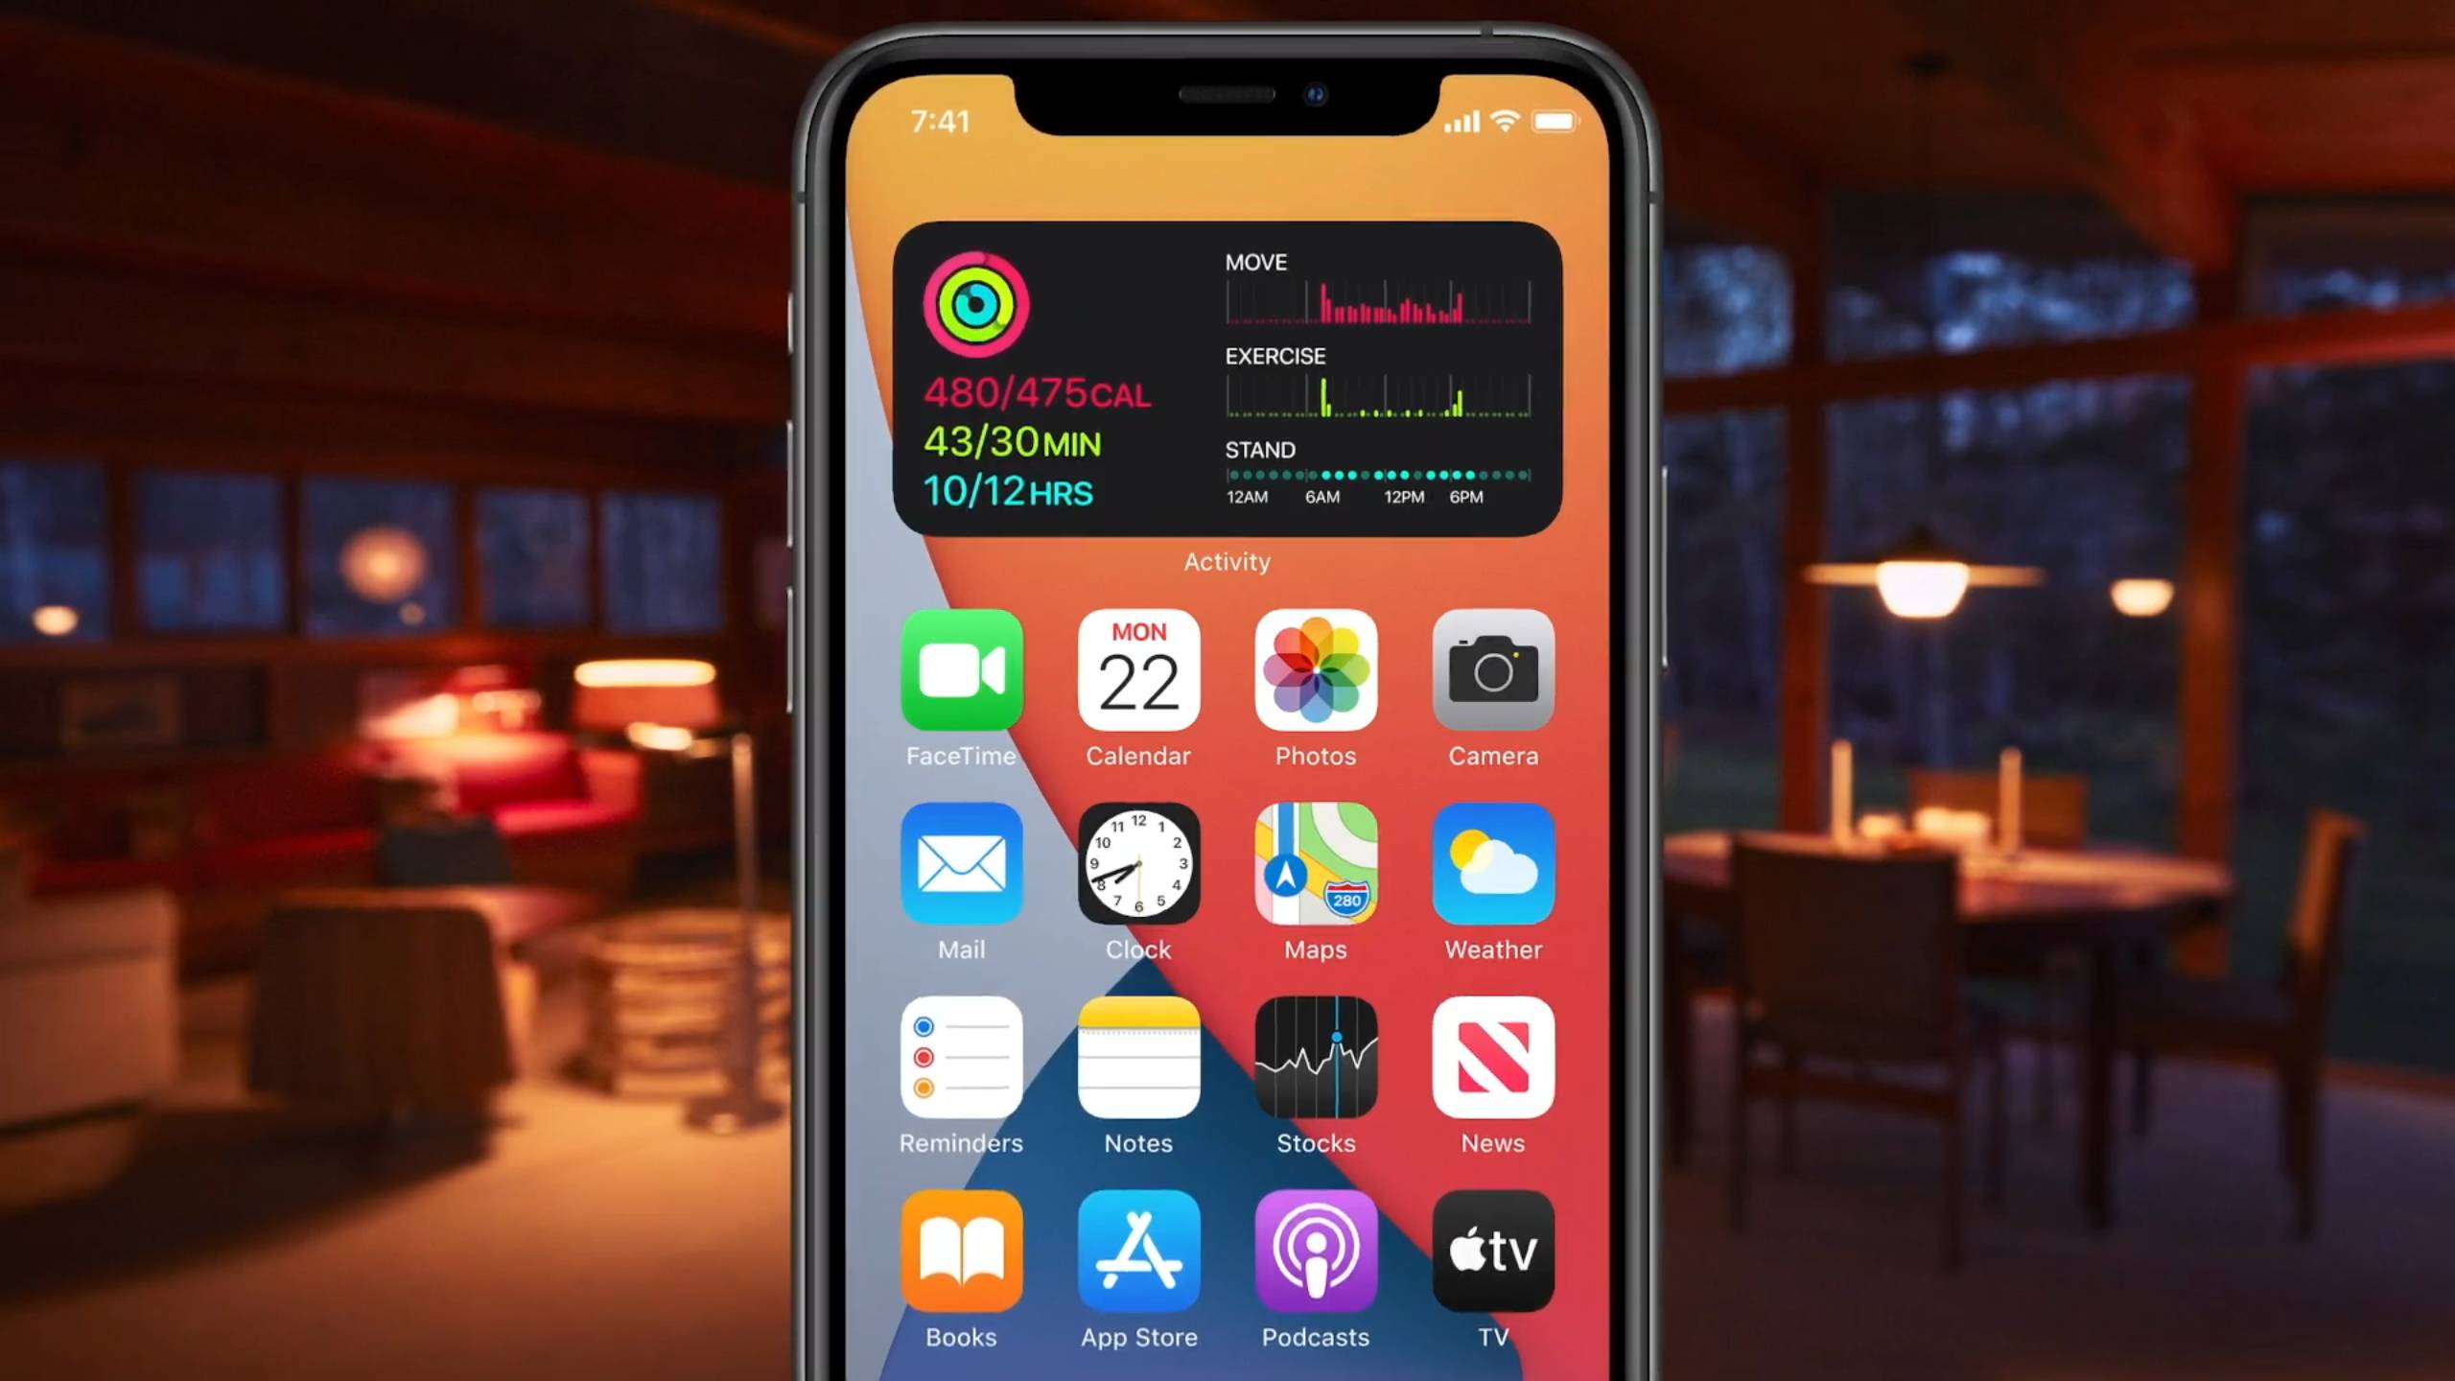Open the Activity app widget
2455x1381 pixels.
[x=1227, y=378]
